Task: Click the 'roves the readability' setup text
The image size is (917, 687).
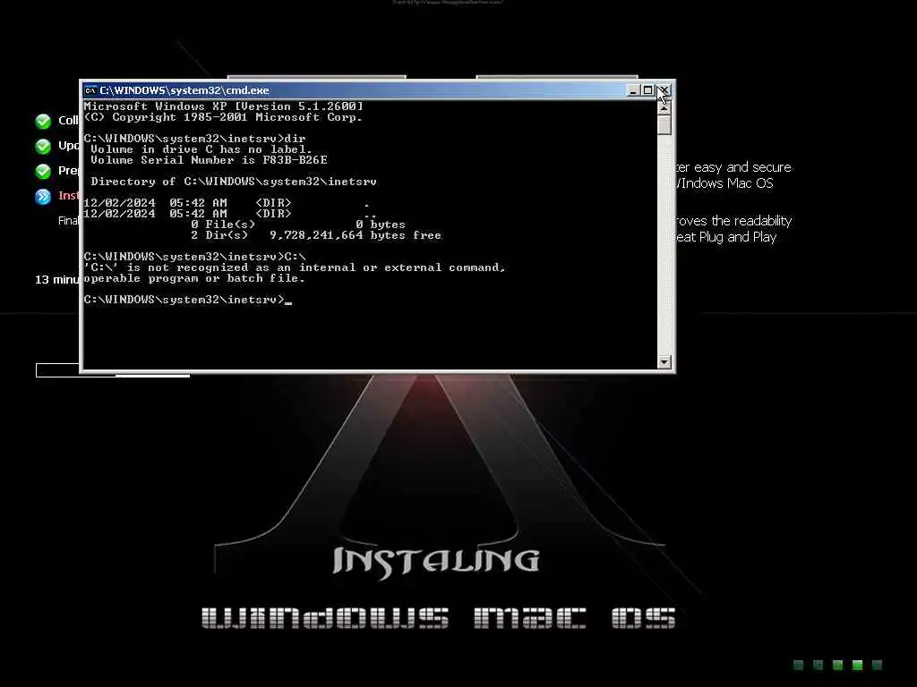Action: (x=733, y=221)
